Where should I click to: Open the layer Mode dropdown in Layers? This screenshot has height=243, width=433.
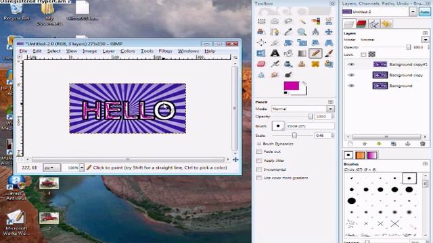pyautogui.click(x=426, y=40)
